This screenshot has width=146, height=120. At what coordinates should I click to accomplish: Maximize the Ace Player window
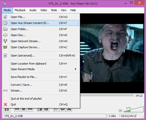coord(131,3)
